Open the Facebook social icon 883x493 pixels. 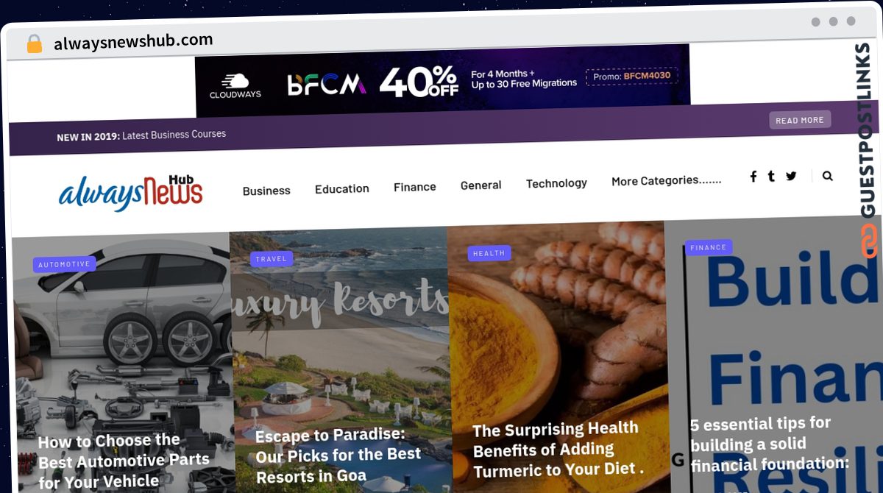pyautogui.click(x=753, y=177)
